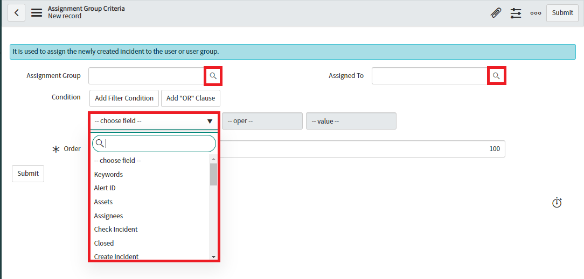
Task: Open the three-dots more options icon
Action: (536, 13)
